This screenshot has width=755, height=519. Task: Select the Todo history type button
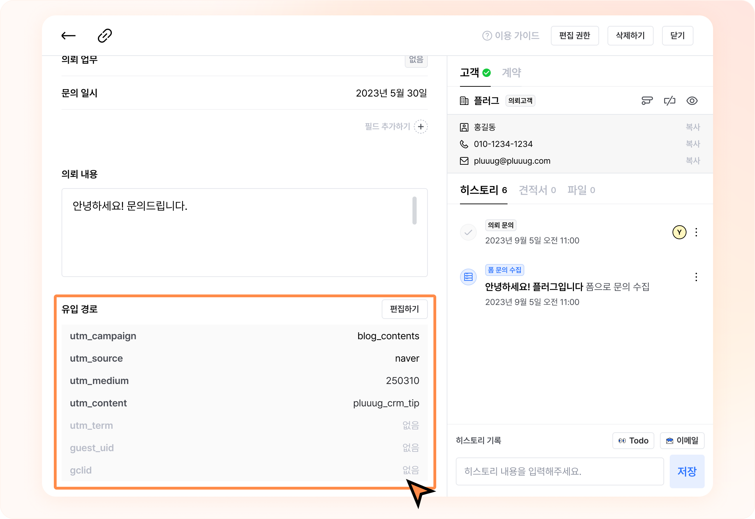pyautogui.click(x=633, y=441)
